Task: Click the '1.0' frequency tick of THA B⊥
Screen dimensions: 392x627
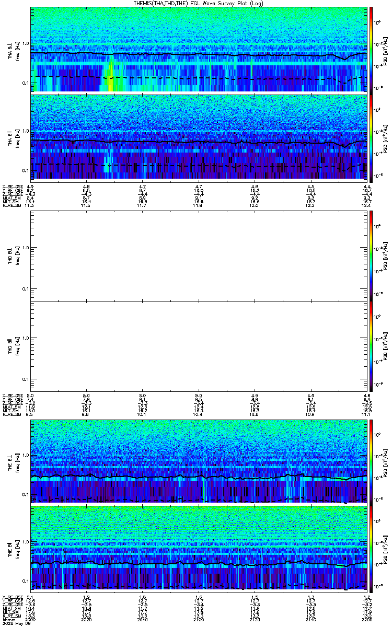Action: tap(25, 43)
